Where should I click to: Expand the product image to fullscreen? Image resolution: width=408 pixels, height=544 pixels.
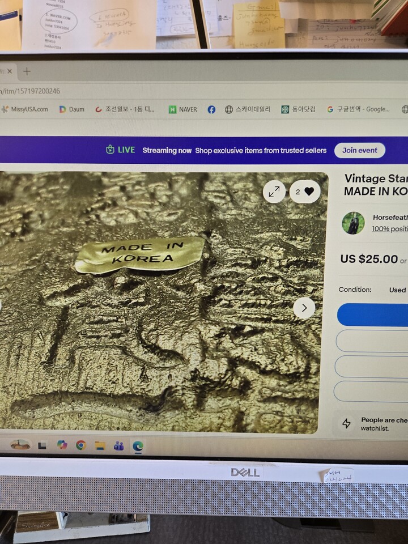tap(274, 191)
